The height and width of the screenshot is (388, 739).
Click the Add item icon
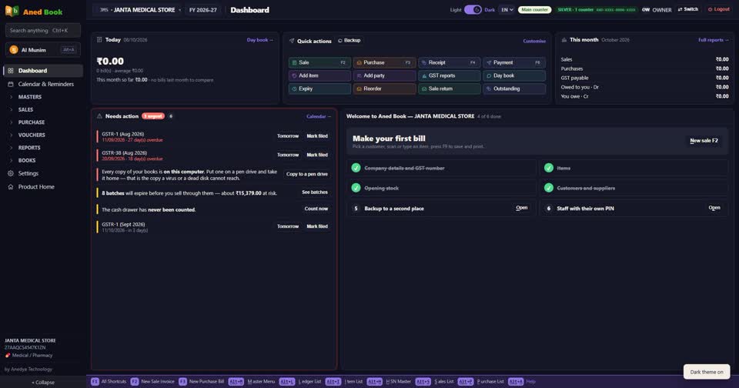[x=294, y=75]
